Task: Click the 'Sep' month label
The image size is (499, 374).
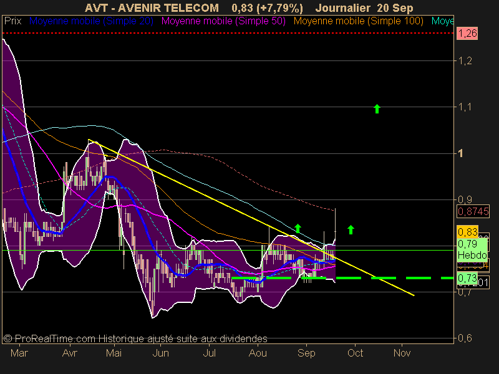Action: pyautogui.click(x=306, y=353)
